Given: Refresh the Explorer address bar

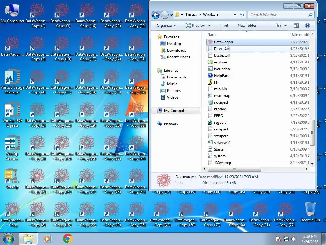Looking at the screenshot, I should [242, 15].
